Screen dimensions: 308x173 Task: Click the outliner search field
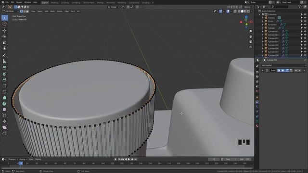(x=280, y=7)
